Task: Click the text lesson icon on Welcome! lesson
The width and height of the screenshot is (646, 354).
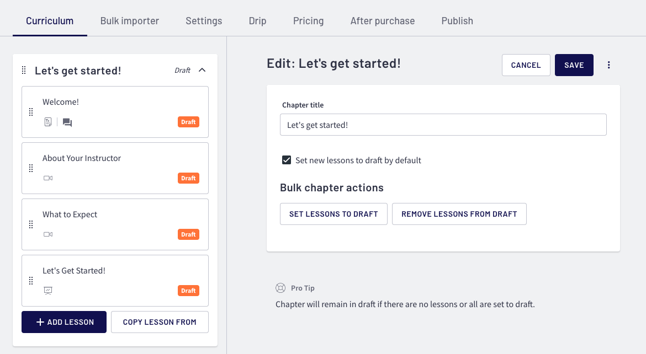Action: pyautogui.click(x=48, y=122)
